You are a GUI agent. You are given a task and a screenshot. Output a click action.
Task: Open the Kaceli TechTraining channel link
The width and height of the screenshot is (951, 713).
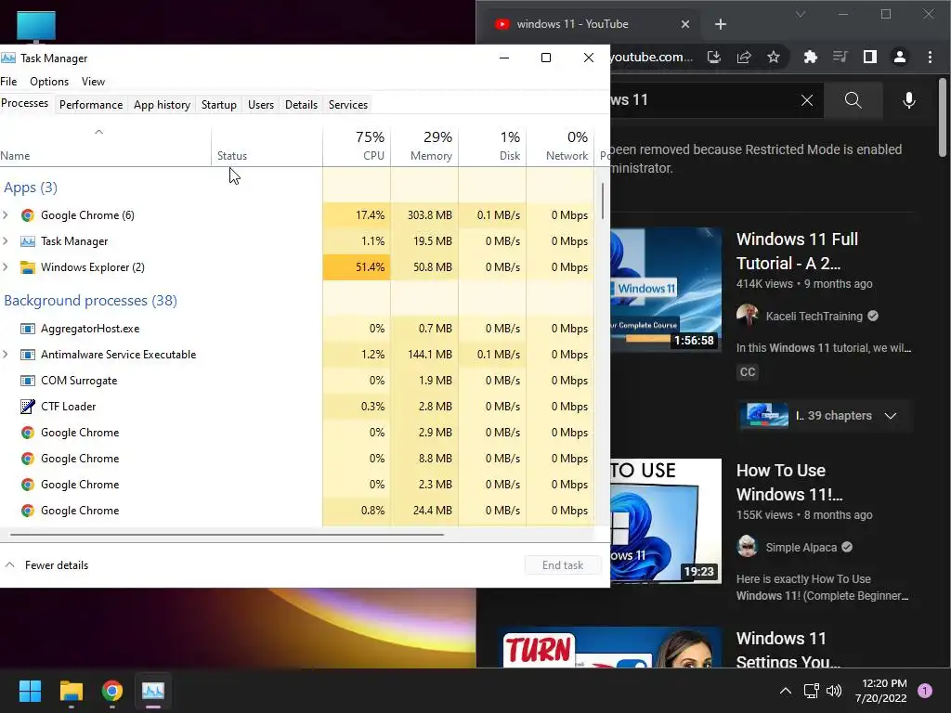coord(814,317)
